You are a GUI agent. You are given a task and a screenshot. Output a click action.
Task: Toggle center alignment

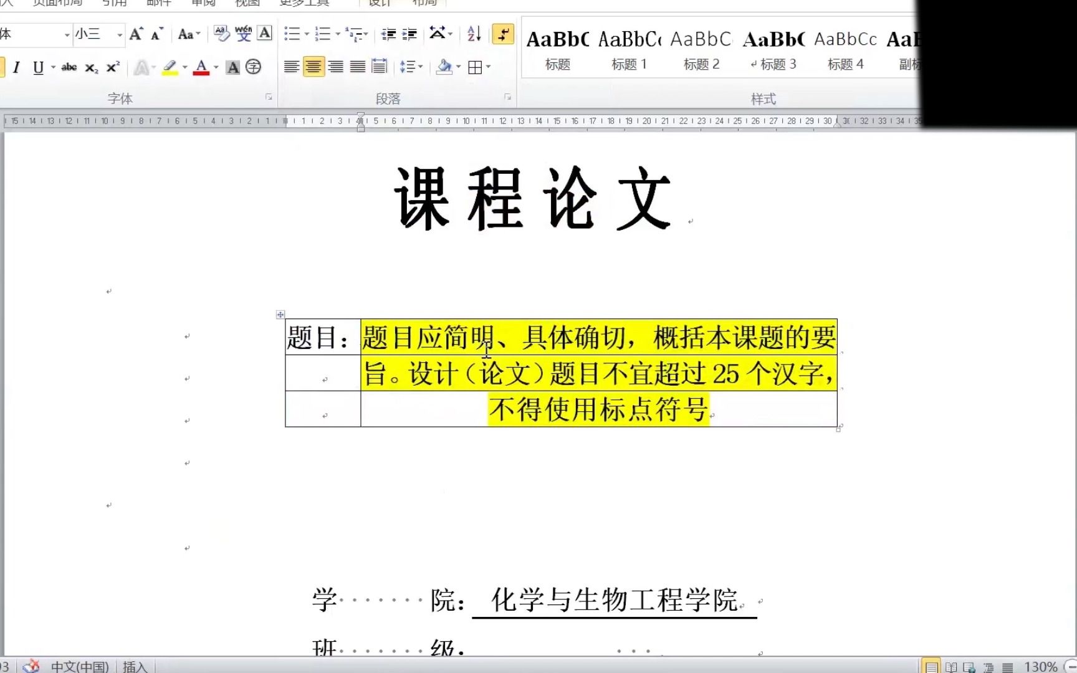pos(314,67)
